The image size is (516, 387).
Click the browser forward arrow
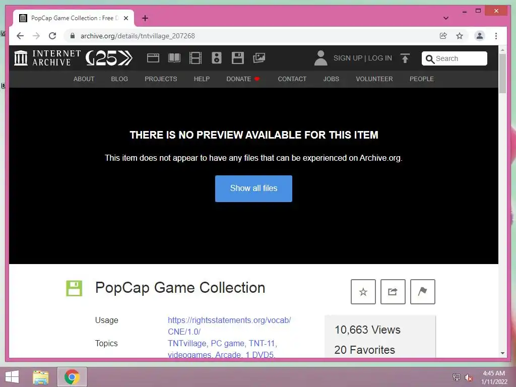point(36,36)
